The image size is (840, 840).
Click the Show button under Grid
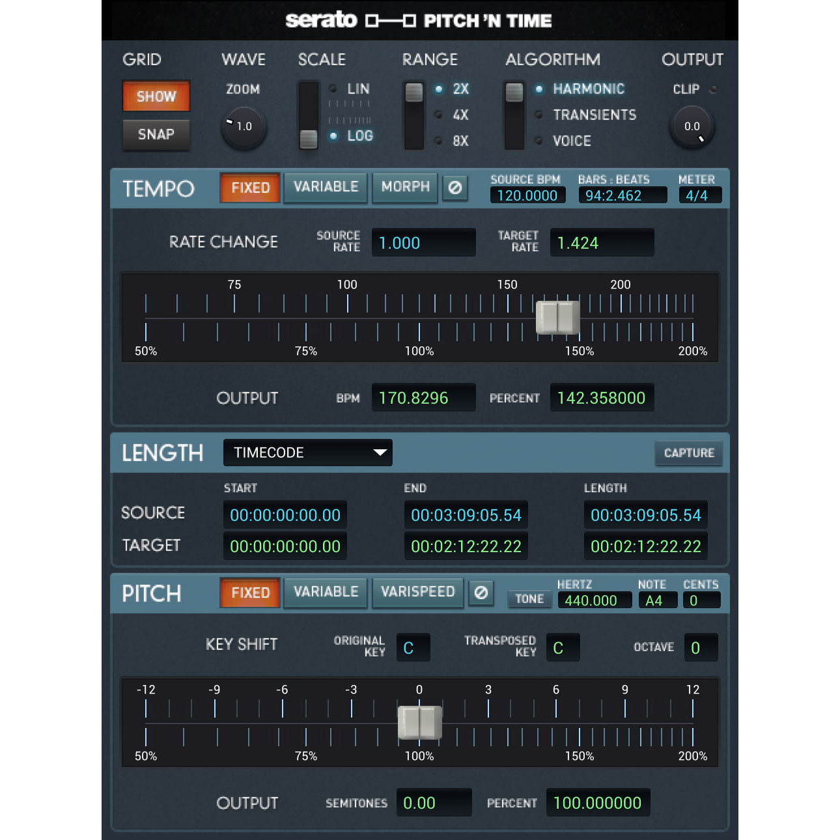[156, 96]
